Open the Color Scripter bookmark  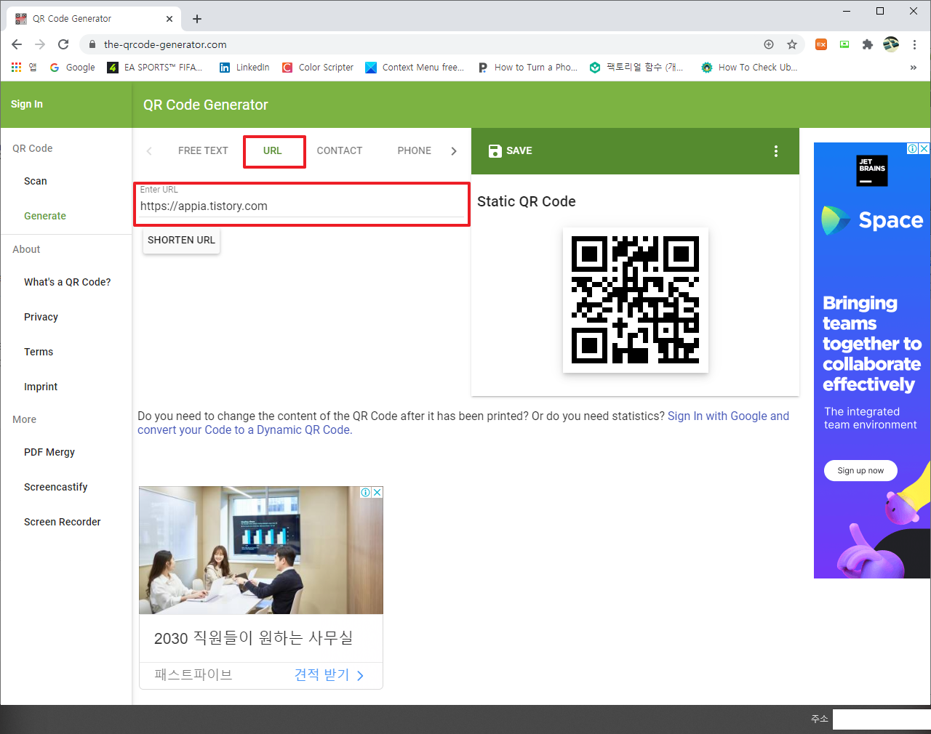pyautogui.click(x=318, y=67)
